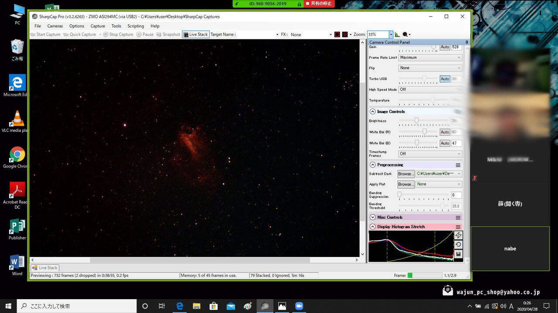Screen dimensions: 558x313
Task: Open the image histogram from toolbar
Action: (398, 34)
